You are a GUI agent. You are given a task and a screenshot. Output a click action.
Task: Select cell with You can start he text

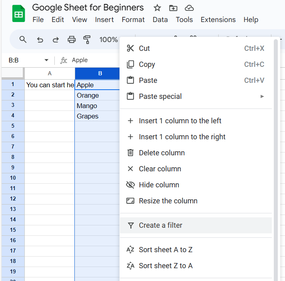[x=50, y=85]
